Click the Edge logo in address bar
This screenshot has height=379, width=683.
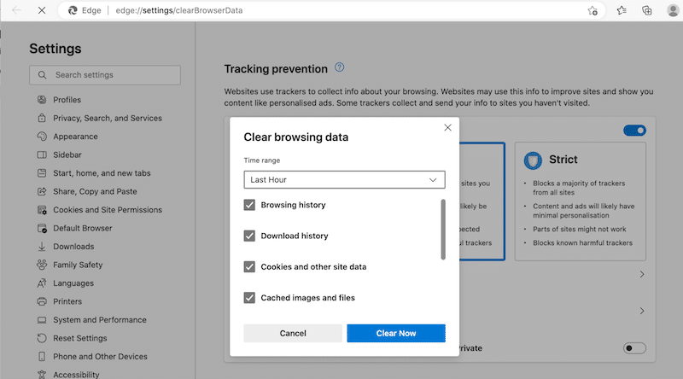pos(73,10)
